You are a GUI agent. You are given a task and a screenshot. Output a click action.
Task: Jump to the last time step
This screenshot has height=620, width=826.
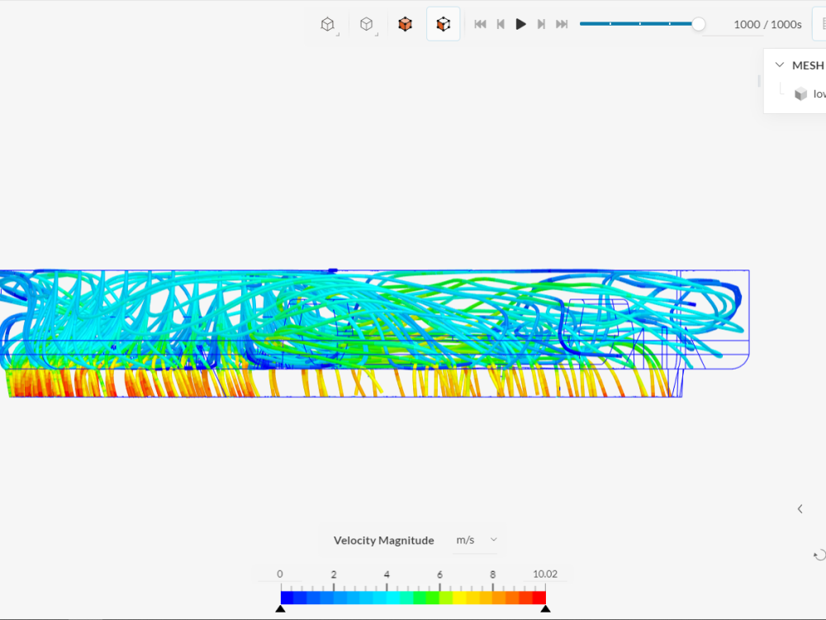pos(562,24)
